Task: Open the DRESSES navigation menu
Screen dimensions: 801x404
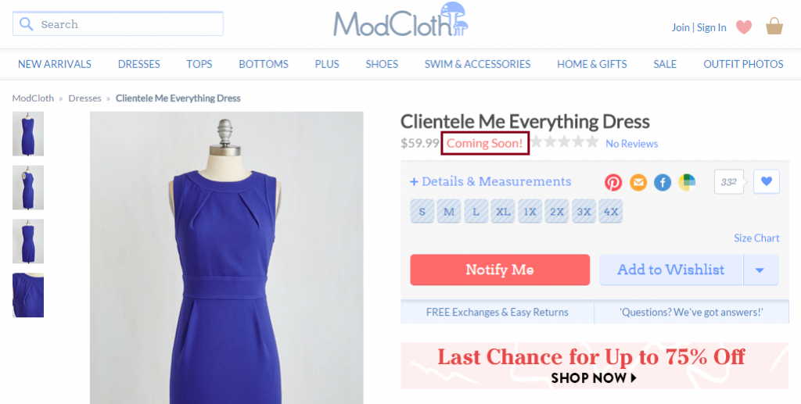Action: [139, 64]
